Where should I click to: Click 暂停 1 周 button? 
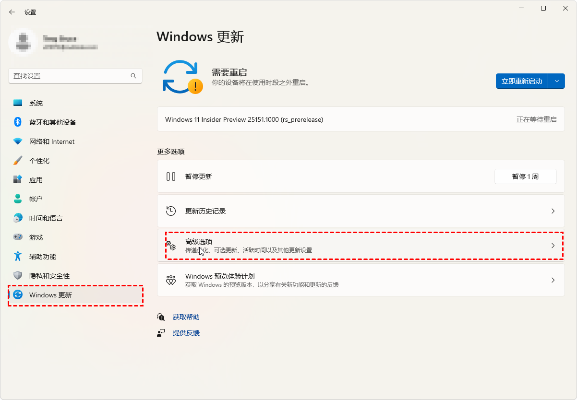(525, 176)
